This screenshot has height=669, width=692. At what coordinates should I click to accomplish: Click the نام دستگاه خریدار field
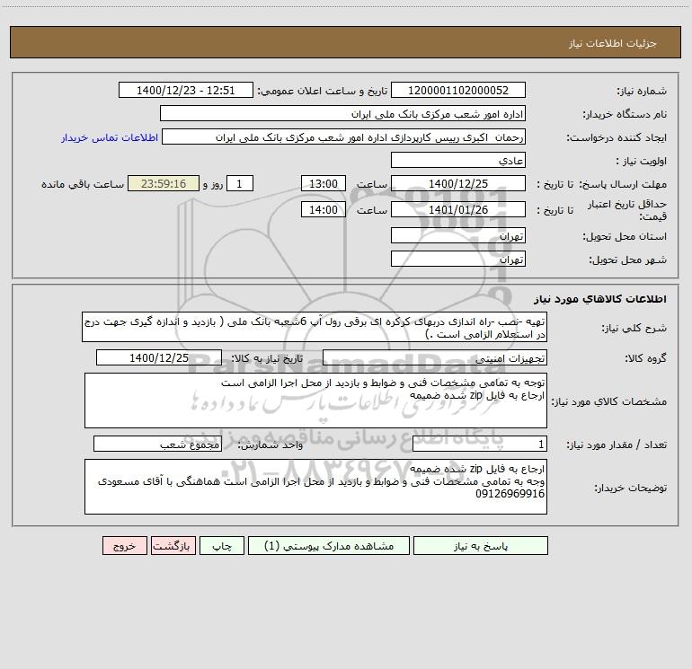[343, 114]
